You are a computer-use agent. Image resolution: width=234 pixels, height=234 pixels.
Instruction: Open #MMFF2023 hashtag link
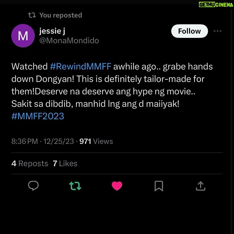coord(38,116)
